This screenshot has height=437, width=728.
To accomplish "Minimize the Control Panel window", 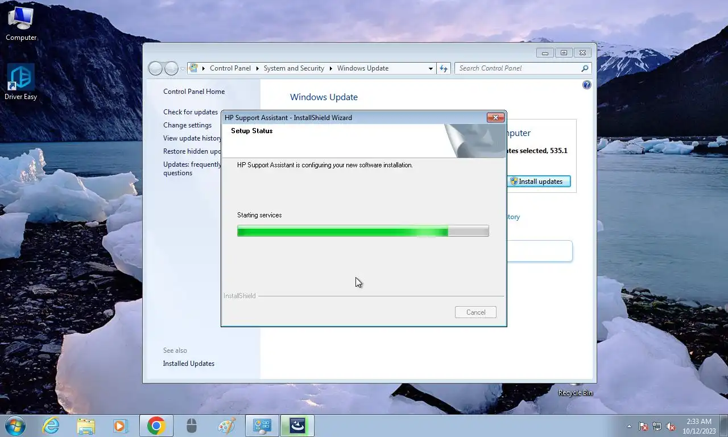I will [x=545, y=53].
